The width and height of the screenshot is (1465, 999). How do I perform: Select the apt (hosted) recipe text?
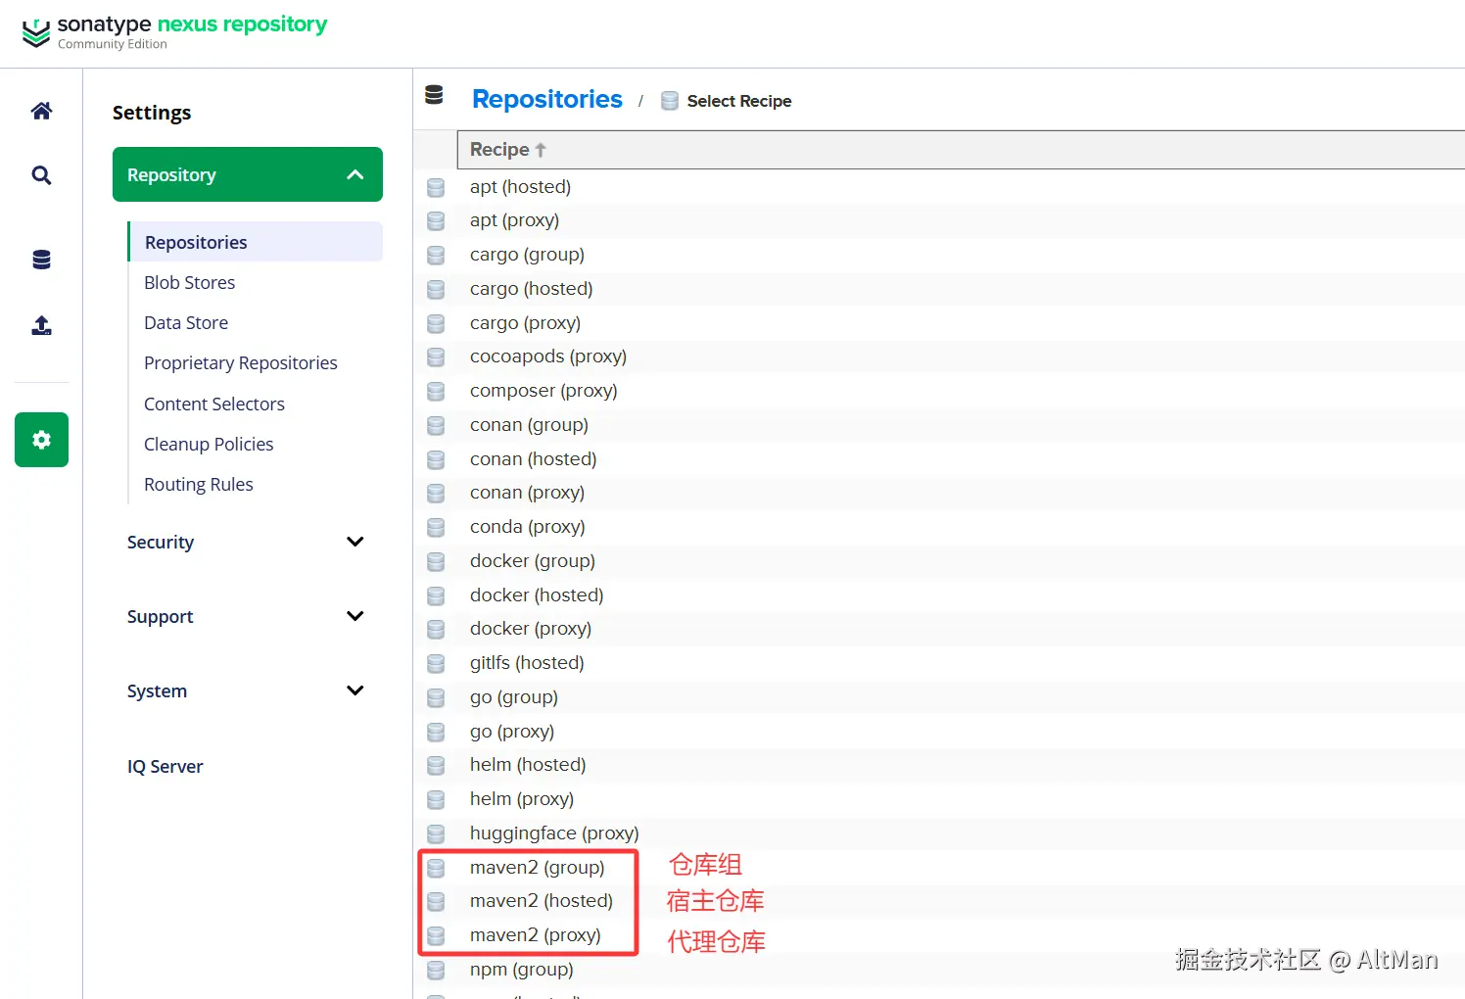click(x=520, y=187)
